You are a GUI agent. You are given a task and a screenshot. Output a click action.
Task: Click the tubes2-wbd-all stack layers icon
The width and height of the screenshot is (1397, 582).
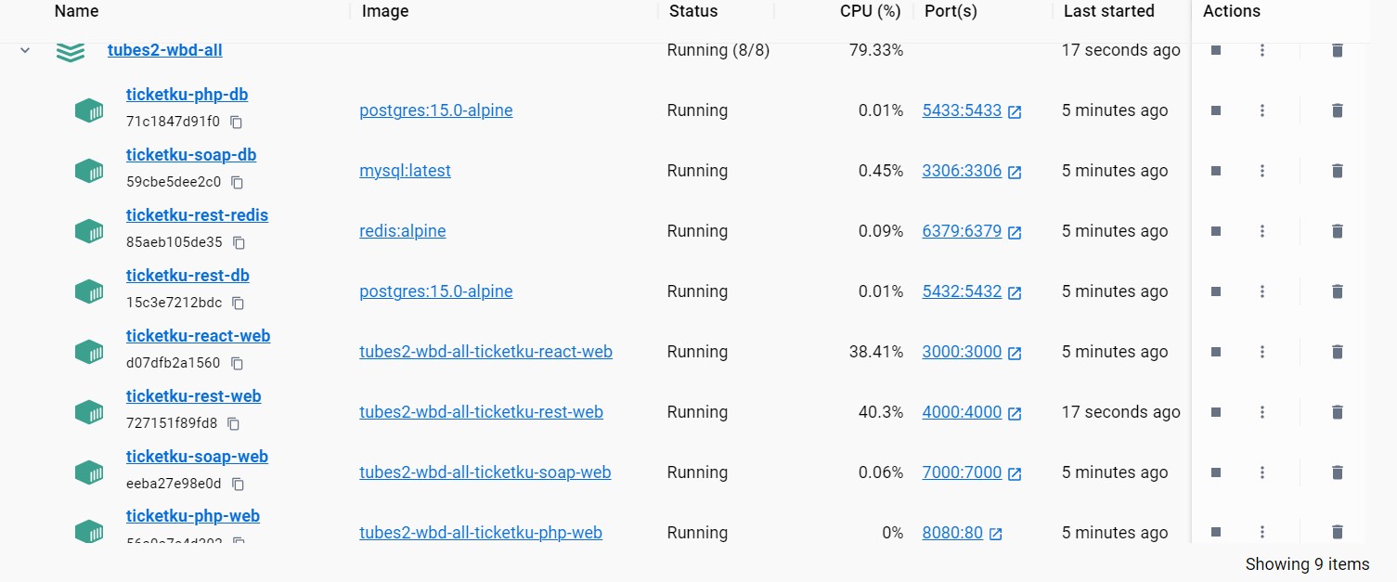(x=70, y=52)
